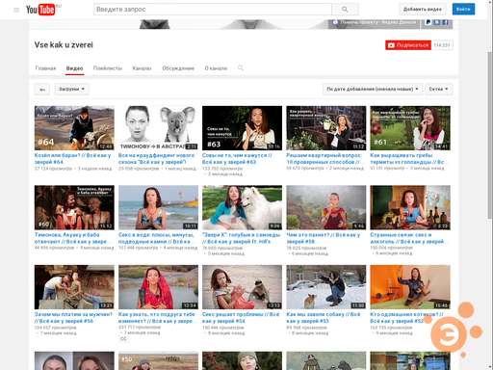Open the hamburger guide menu icon
Image resolution: width=493 pixels, height=370 pixels.
point(16,10)
